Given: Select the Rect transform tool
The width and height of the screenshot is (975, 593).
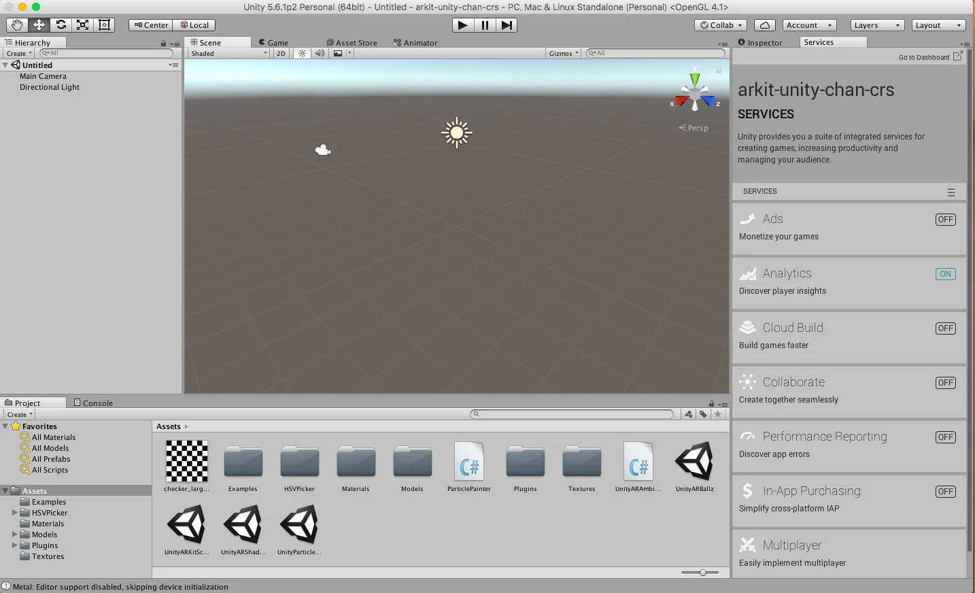Looking at the screenshot, I should 104,25.
